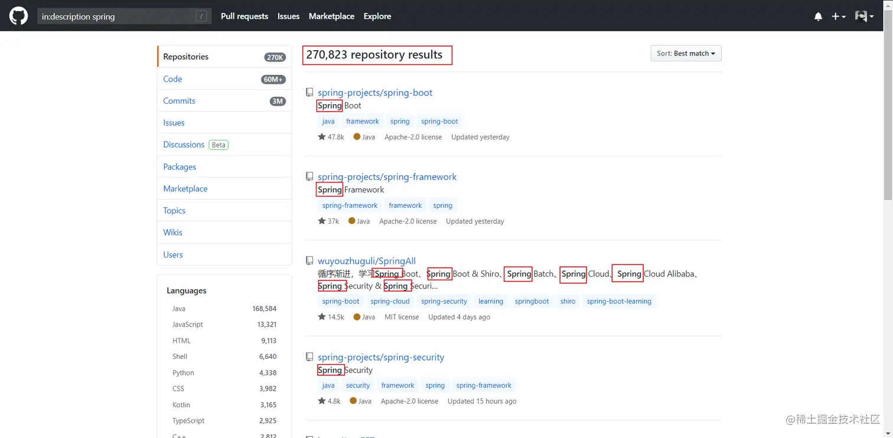This screenshot has height=438, width=893.
Task: Click '270,823 repository results' heading
Action: [374, 55]
